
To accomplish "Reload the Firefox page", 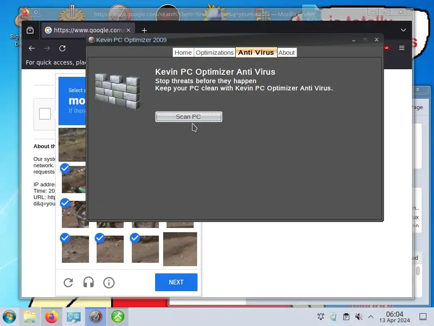I will [62, 48].
